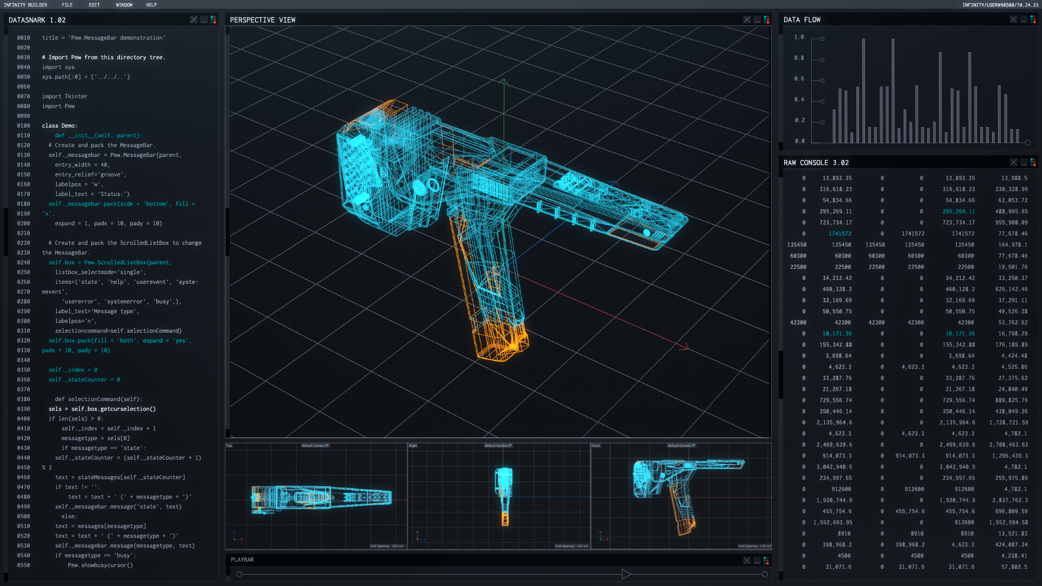Minimize the Data Flow panel
This screenshot has height=586, width=1042.
pos(1024,20)
